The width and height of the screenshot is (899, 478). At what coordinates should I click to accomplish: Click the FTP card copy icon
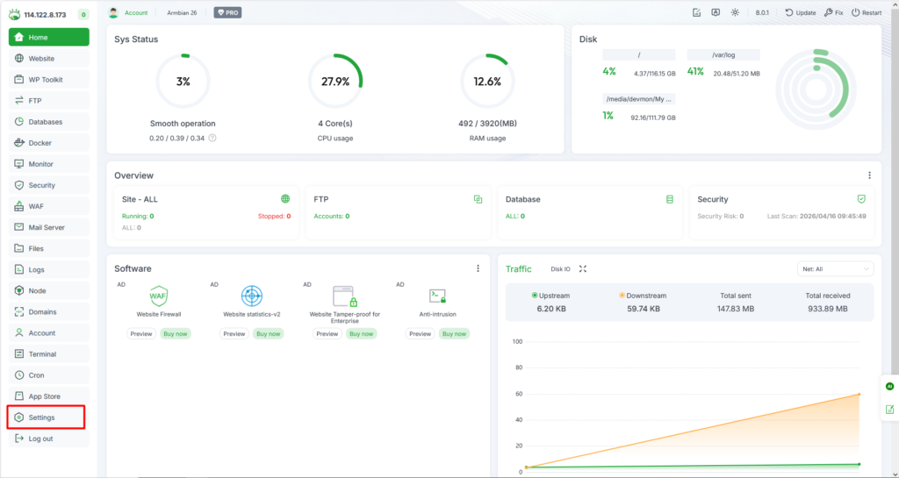pyautogui.click(x=478, y=199)
